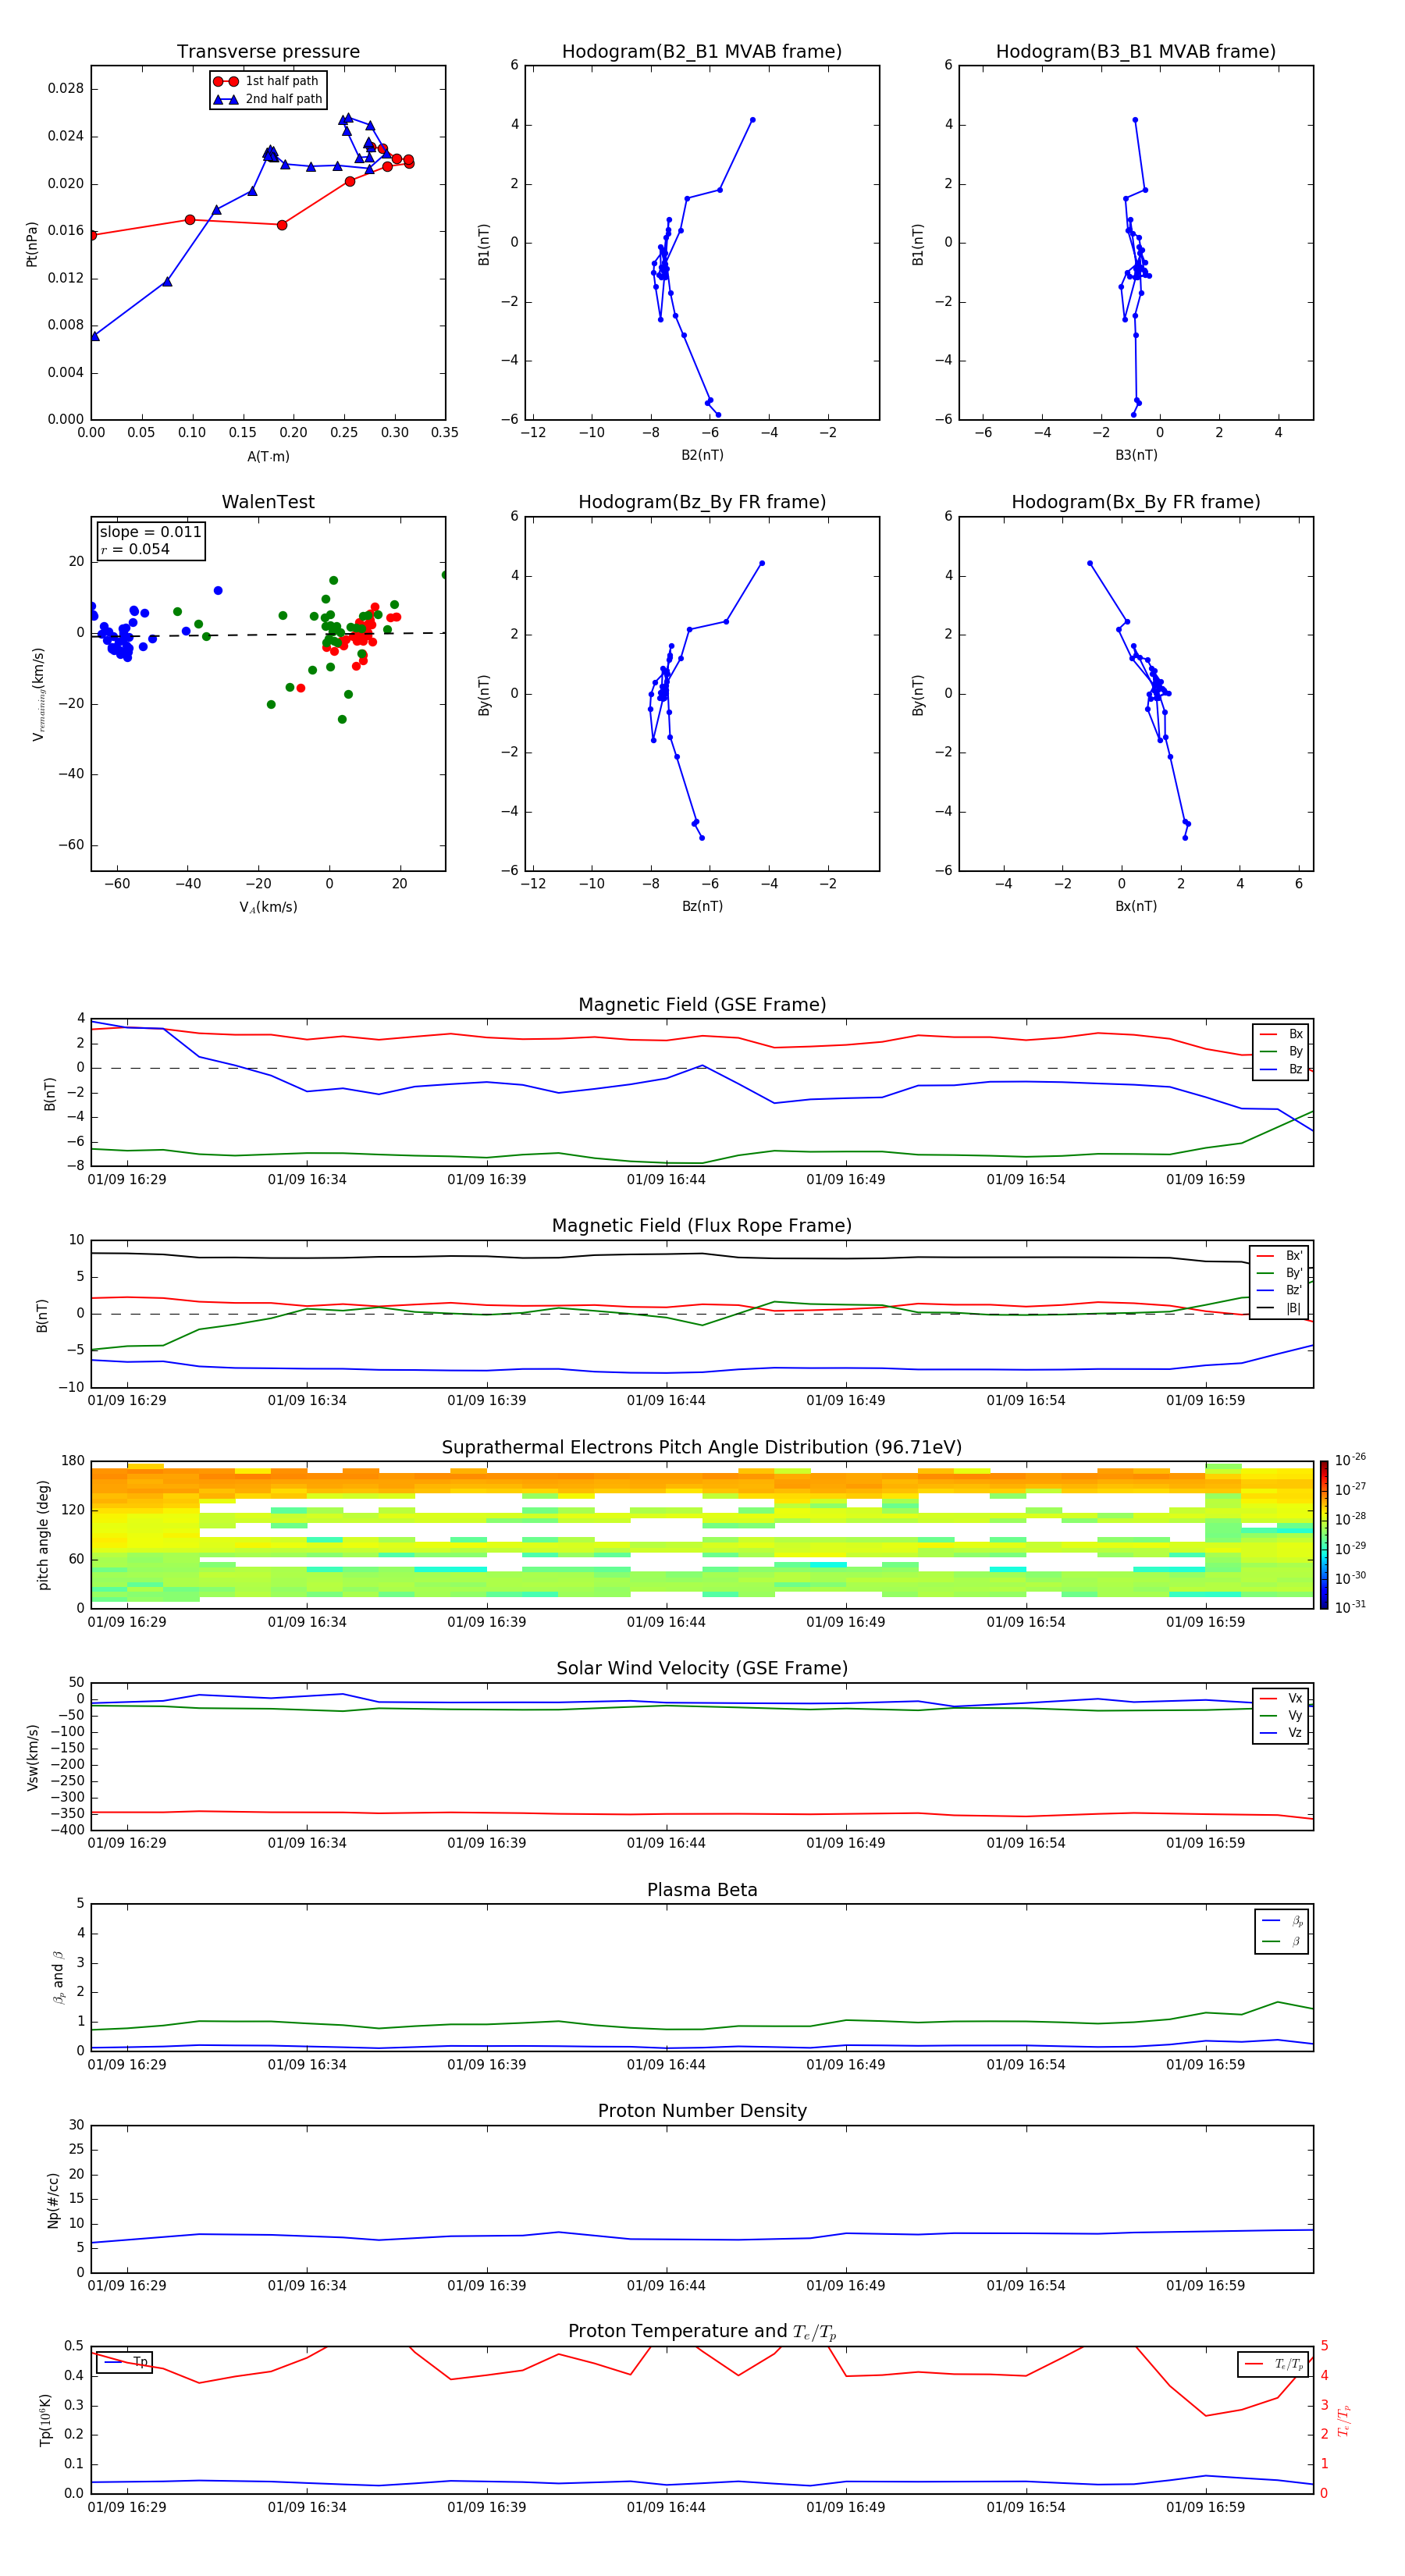Click '01/09 16:44' tick under Proton Temperature plot
Screen dimensions: 1405x2576
click(666, 2507)
